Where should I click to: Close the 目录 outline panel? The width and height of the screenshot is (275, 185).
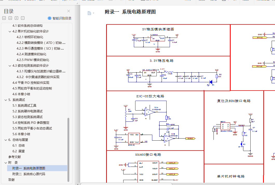68,11
